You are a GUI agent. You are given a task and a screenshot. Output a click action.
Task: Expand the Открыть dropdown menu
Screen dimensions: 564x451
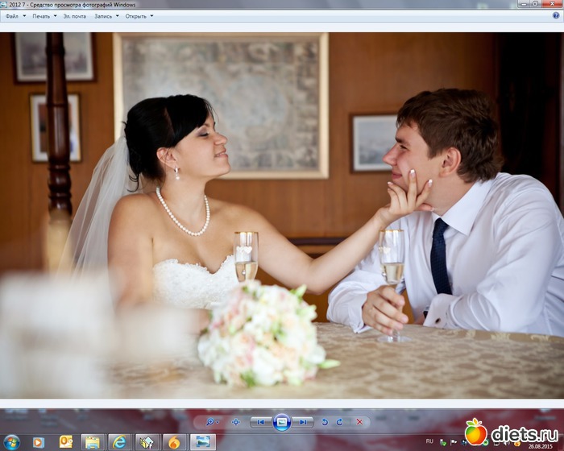pos(139,15)
